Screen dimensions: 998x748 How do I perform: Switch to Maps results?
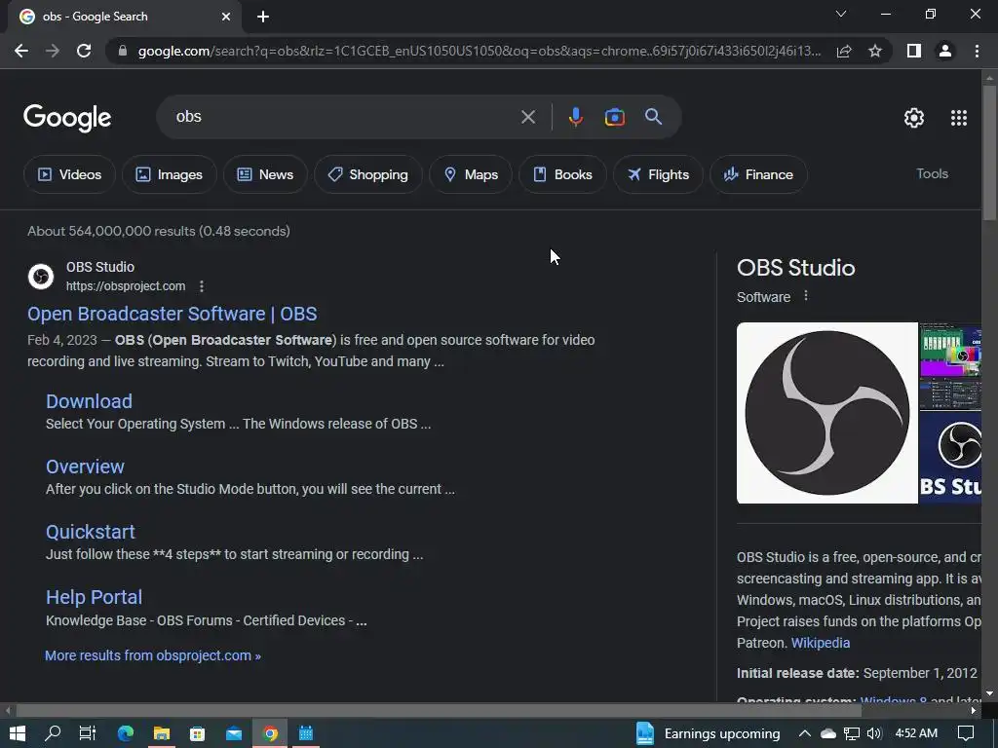(471, 174)
